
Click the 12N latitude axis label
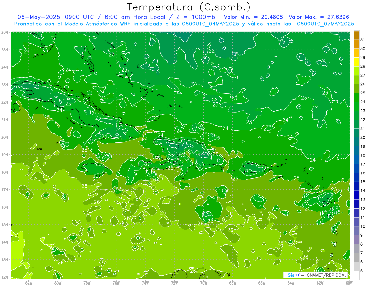point(4,277)
